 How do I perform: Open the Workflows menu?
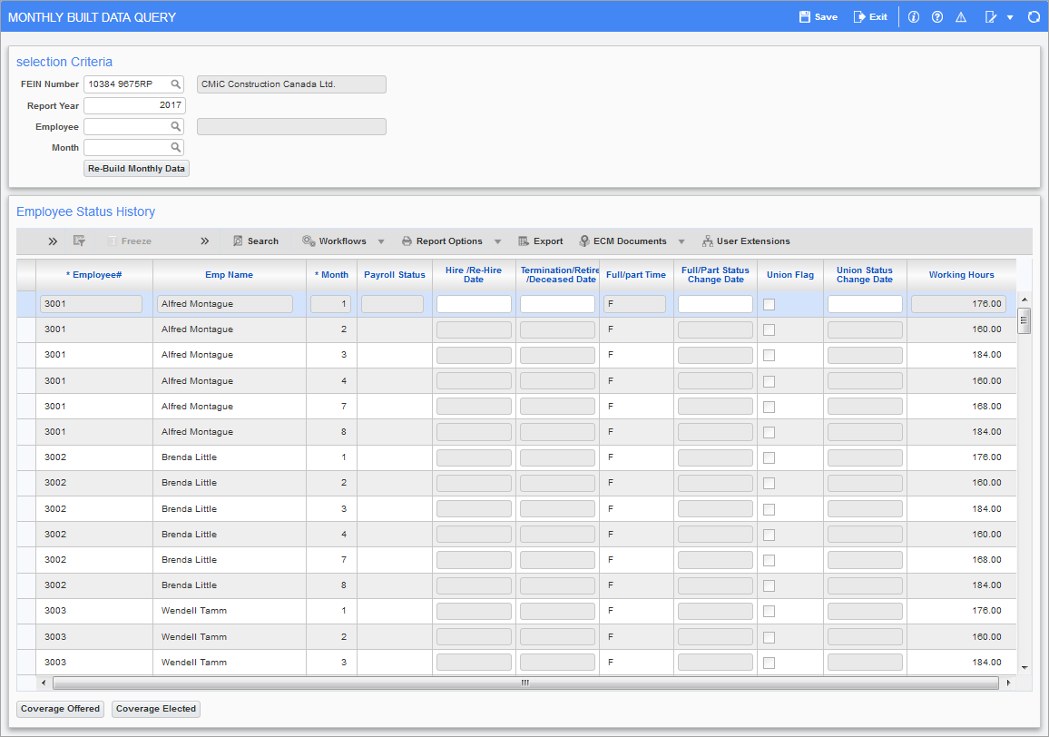335,241
